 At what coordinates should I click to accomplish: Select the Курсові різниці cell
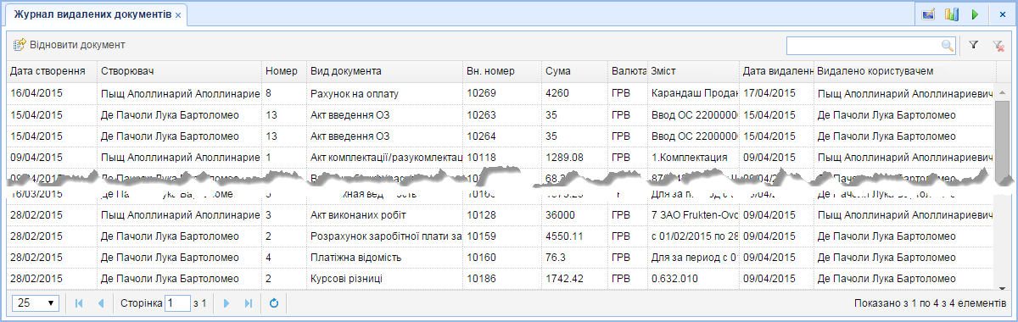(x=384, y=278)
